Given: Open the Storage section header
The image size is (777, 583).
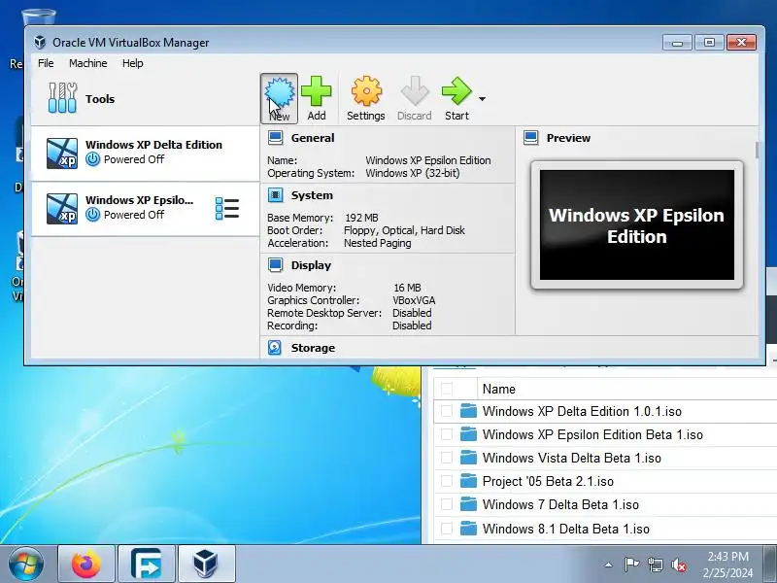Looking at the screenshot, I should click(313, 348).
